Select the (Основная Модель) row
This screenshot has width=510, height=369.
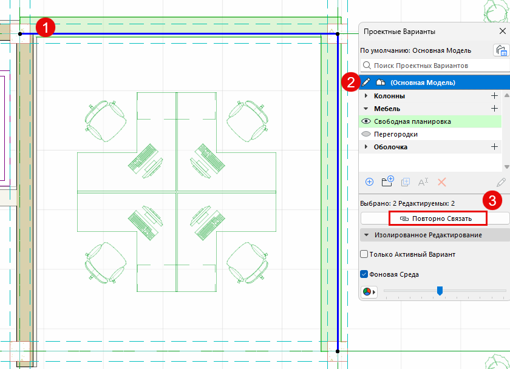[434, 83]
